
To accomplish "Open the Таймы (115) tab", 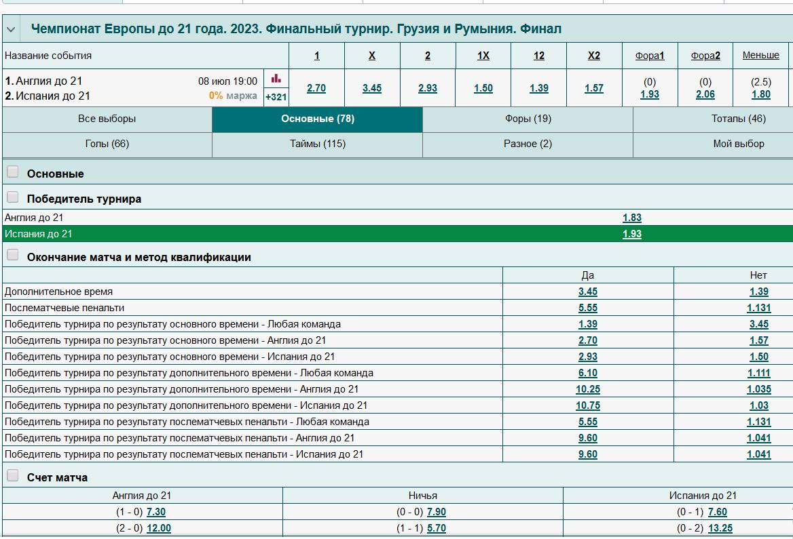I will coord(317,144).
